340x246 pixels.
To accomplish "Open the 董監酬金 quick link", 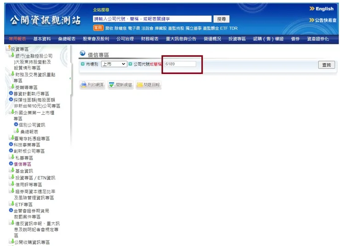I will pos(211,28).
